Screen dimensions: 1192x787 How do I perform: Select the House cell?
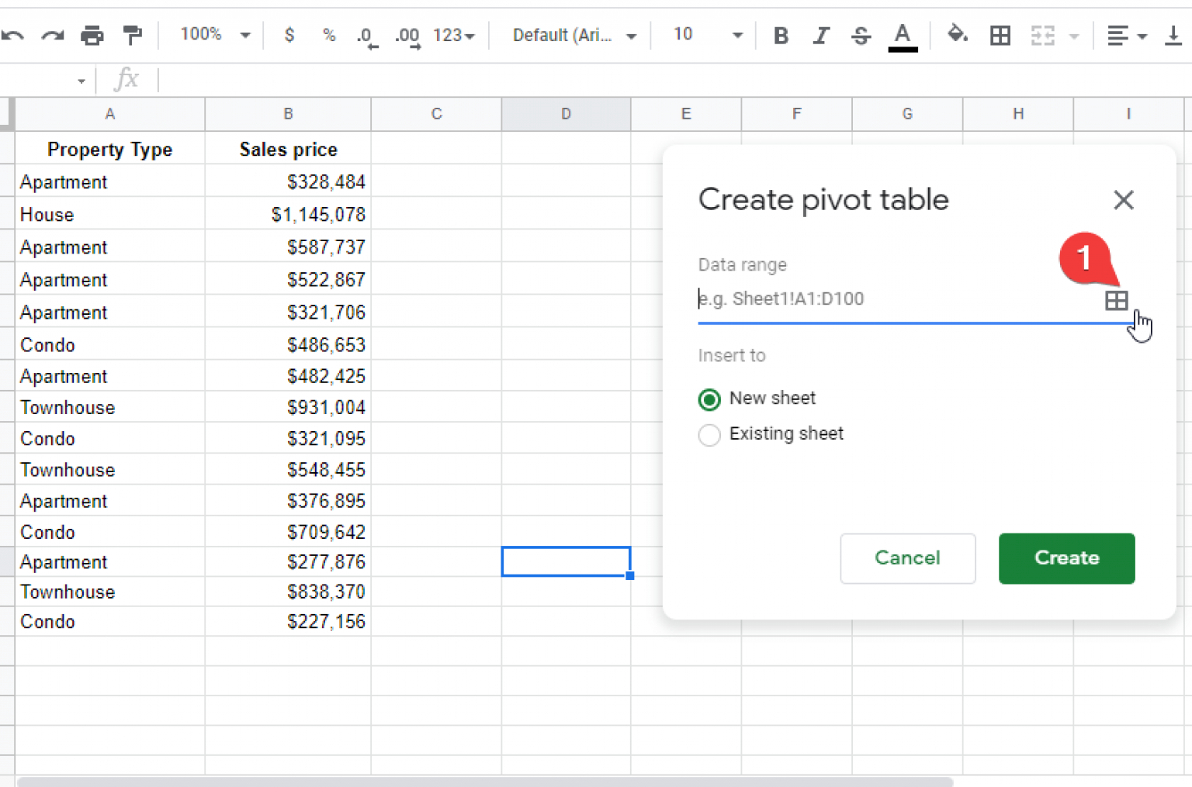[110, 214]
